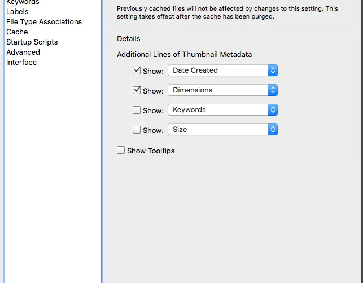Uncheck the Show checkbox for Date Created
The image size is (363, 283).
[137, 71]
